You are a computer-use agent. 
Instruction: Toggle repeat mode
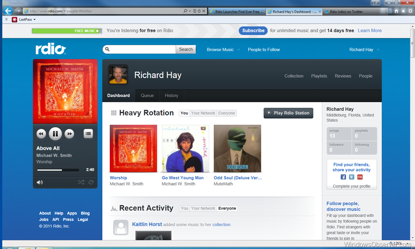[x=91, y=182]
